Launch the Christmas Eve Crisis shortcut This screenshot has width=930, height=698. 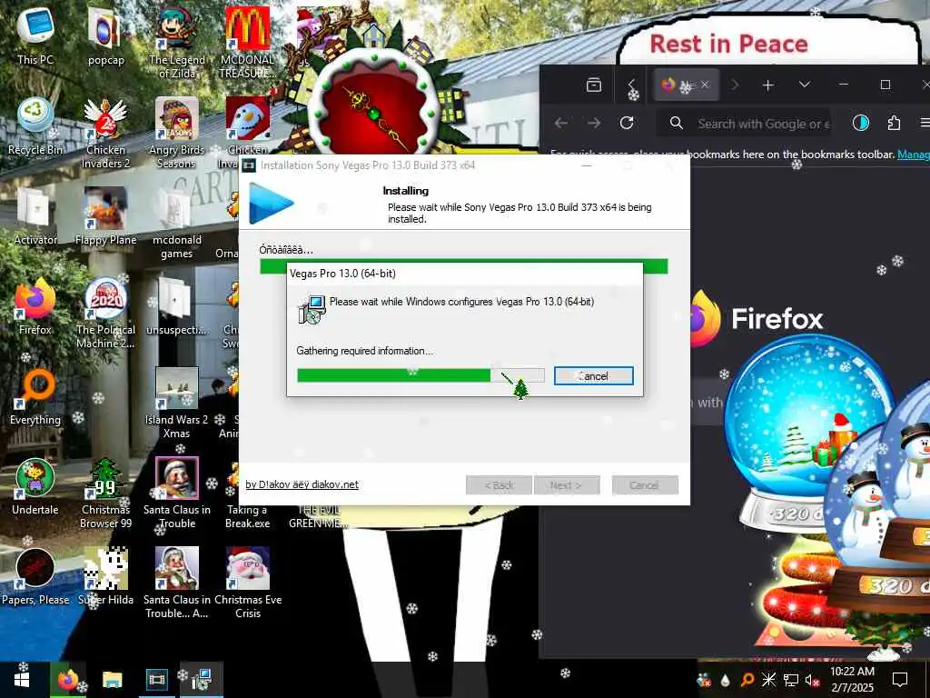coord(247,583)
